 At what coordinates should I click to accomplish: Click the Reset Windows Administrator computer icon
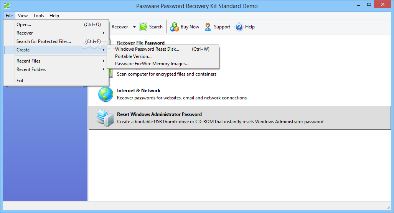(x=105, y=118)
